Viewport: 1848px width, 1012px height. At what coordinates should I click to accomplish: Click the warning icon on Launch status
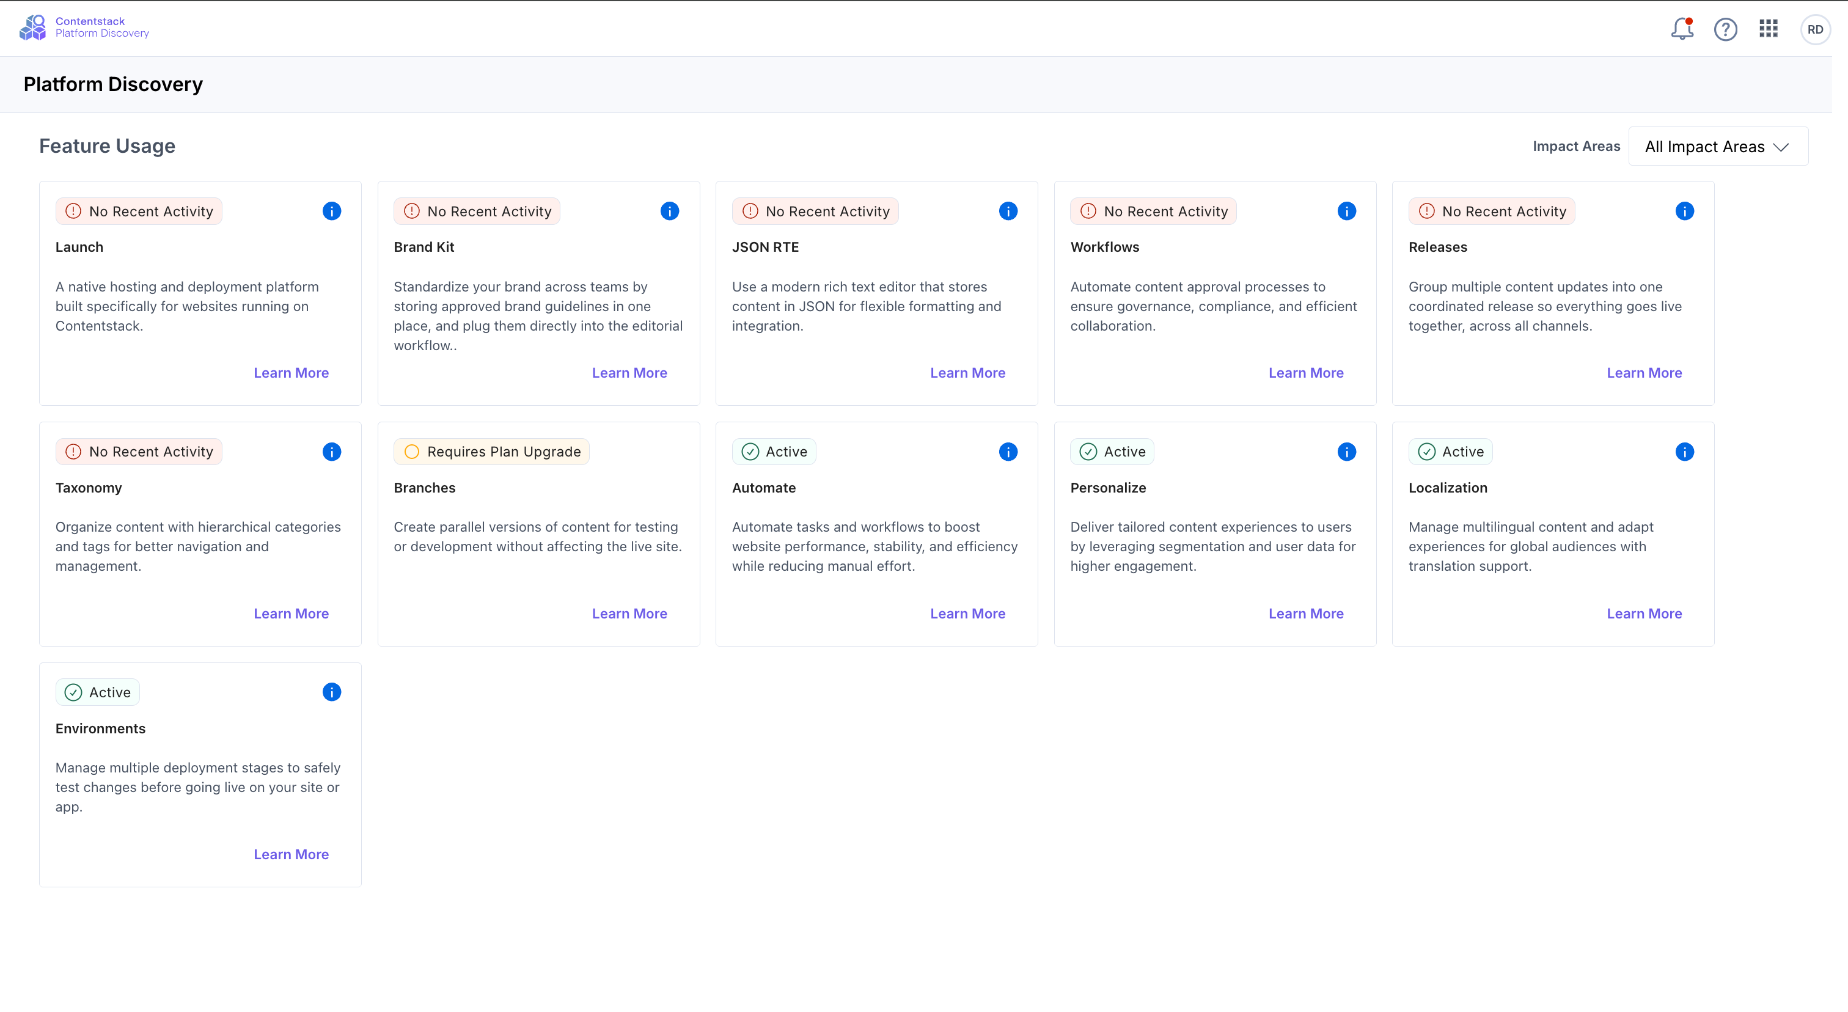coord(73,211)
